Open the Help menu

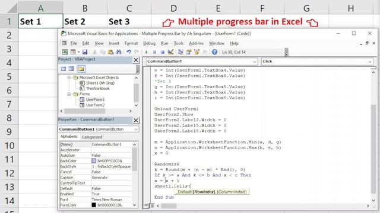pos(234,43)
